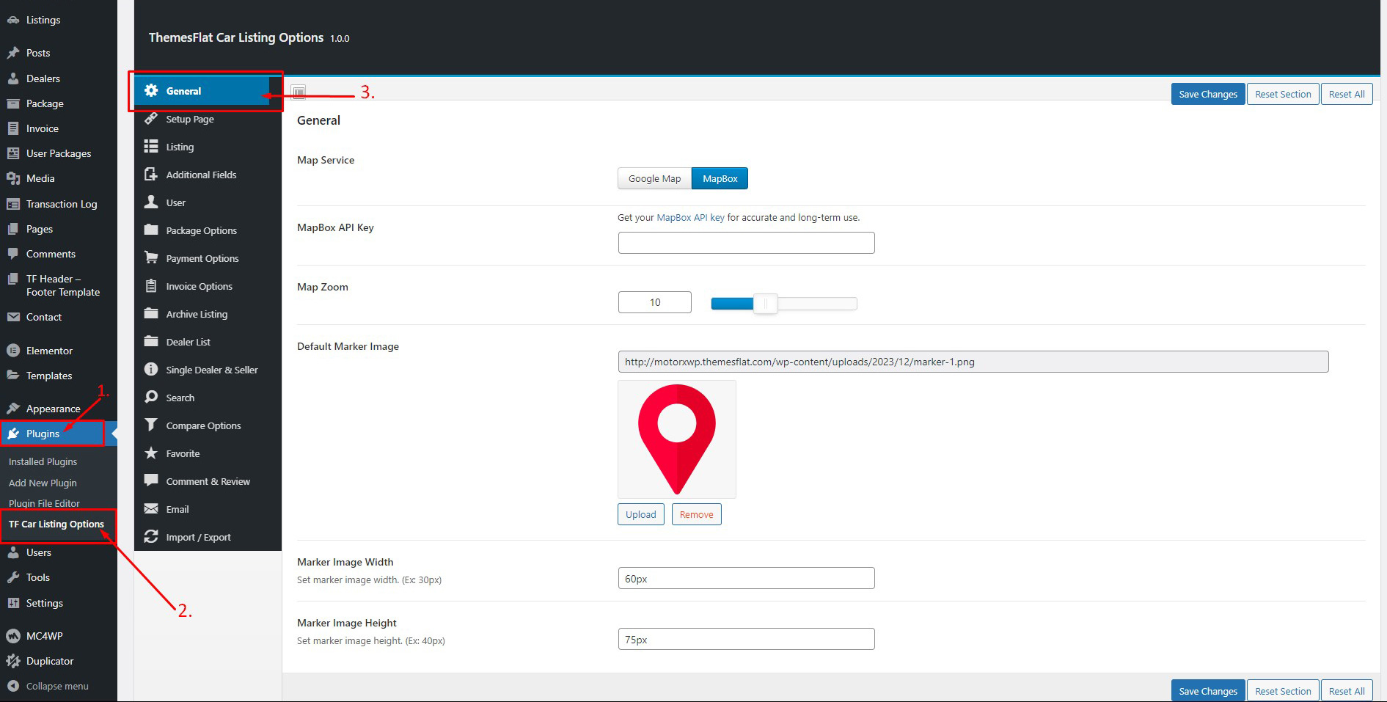Image resolution: width=1387 pixels, height=702 pixels.
Task: Click the Search magnifier icon
Action: (151, 397)
